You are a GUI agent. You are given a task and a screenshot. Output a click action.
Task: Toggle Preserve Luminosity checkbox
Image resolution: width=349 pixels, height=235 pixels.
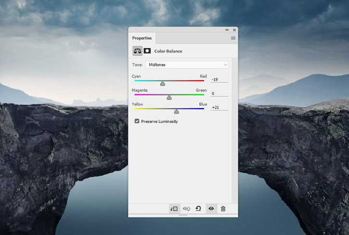coord(137,121)
